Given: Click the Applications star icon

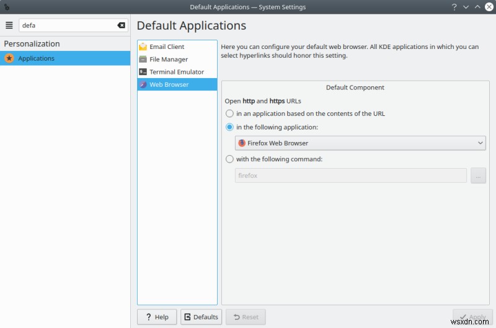Looking at the screenshot, I should pos(9,58).
